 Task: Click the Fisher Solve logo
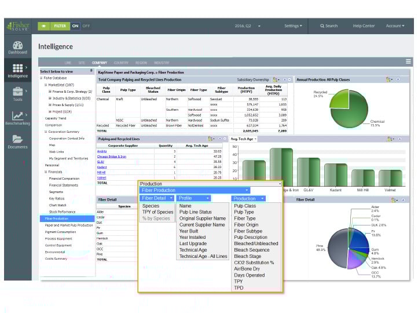click(x=18, y=26)
